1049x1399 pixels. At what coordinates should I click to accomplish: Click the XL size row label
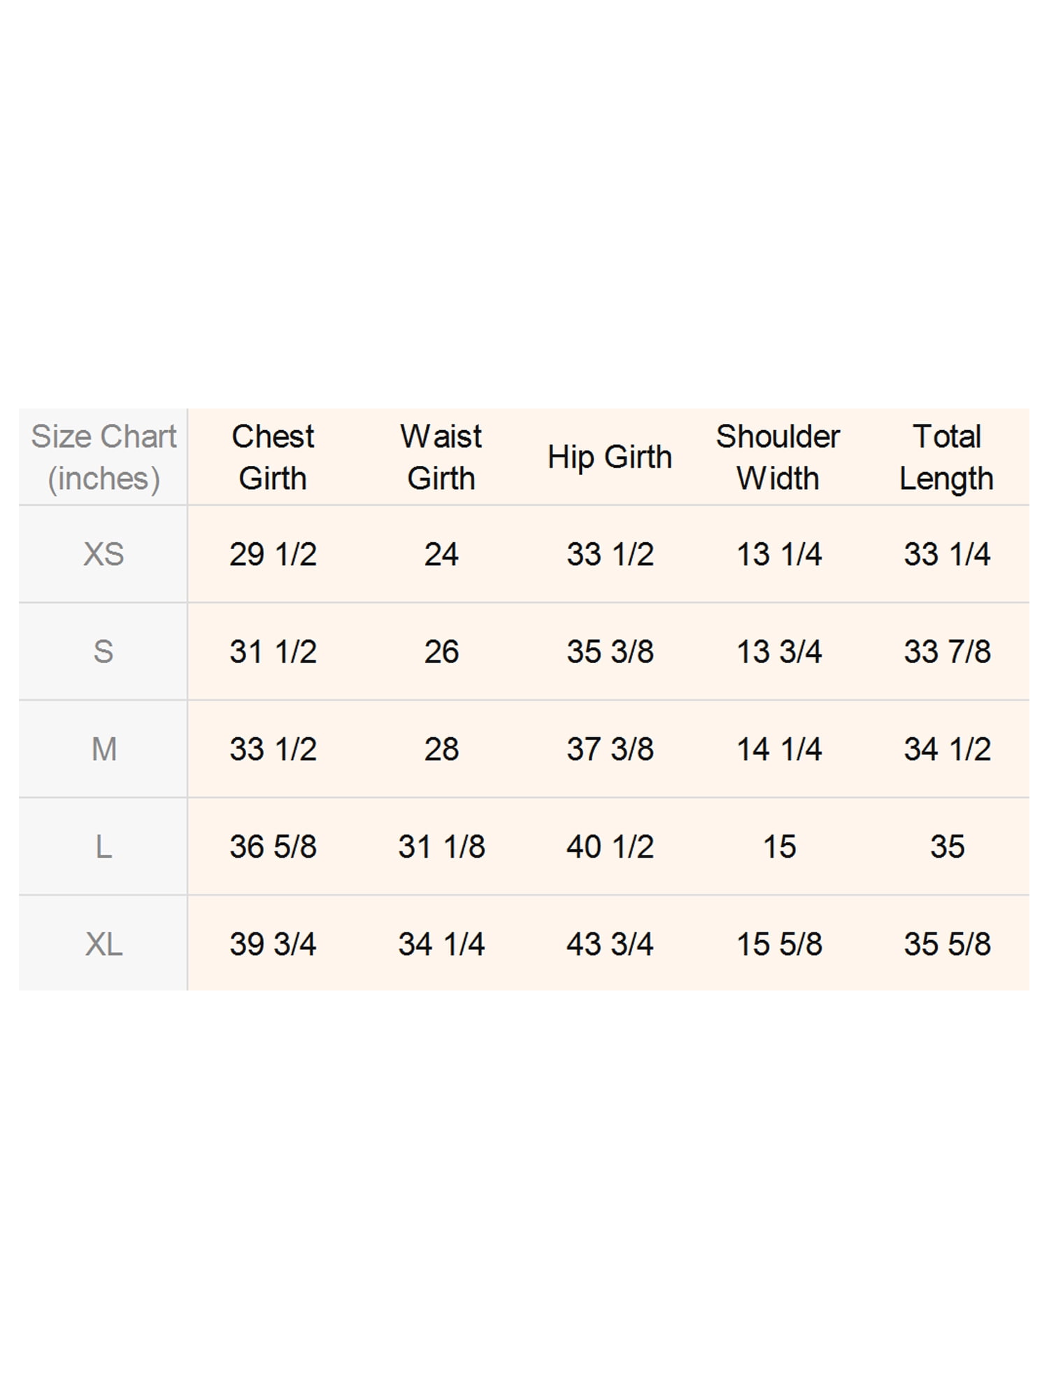point(104,944)
